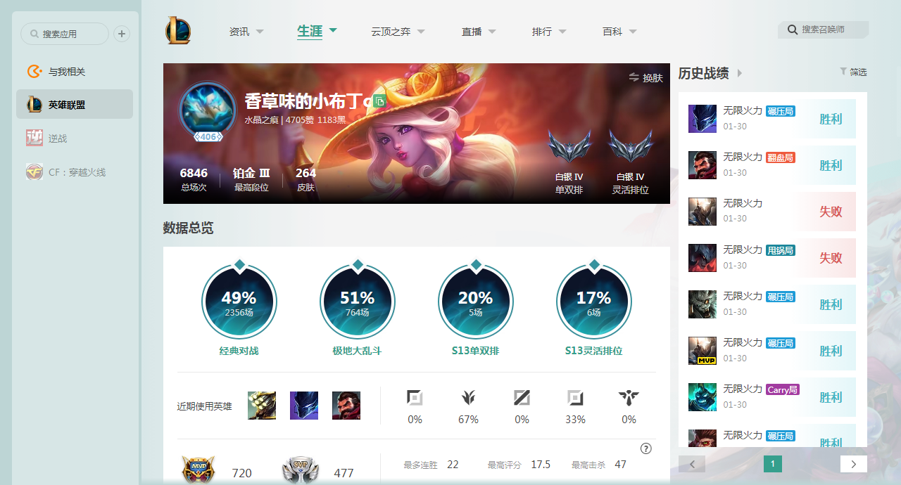Select the 经典对战 49% win rate circle

[239, 302]
